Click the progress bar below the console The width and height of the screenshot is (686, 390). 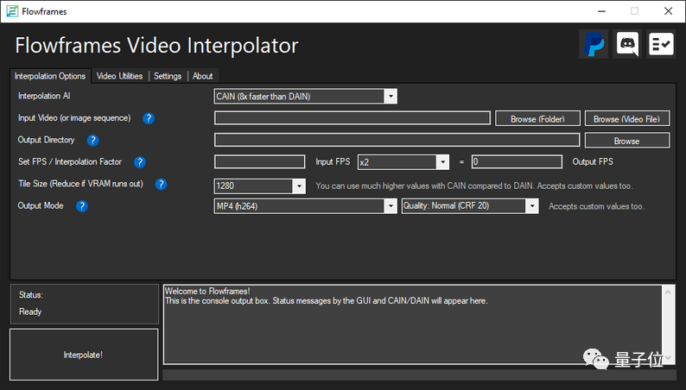(x=419, y=374)
